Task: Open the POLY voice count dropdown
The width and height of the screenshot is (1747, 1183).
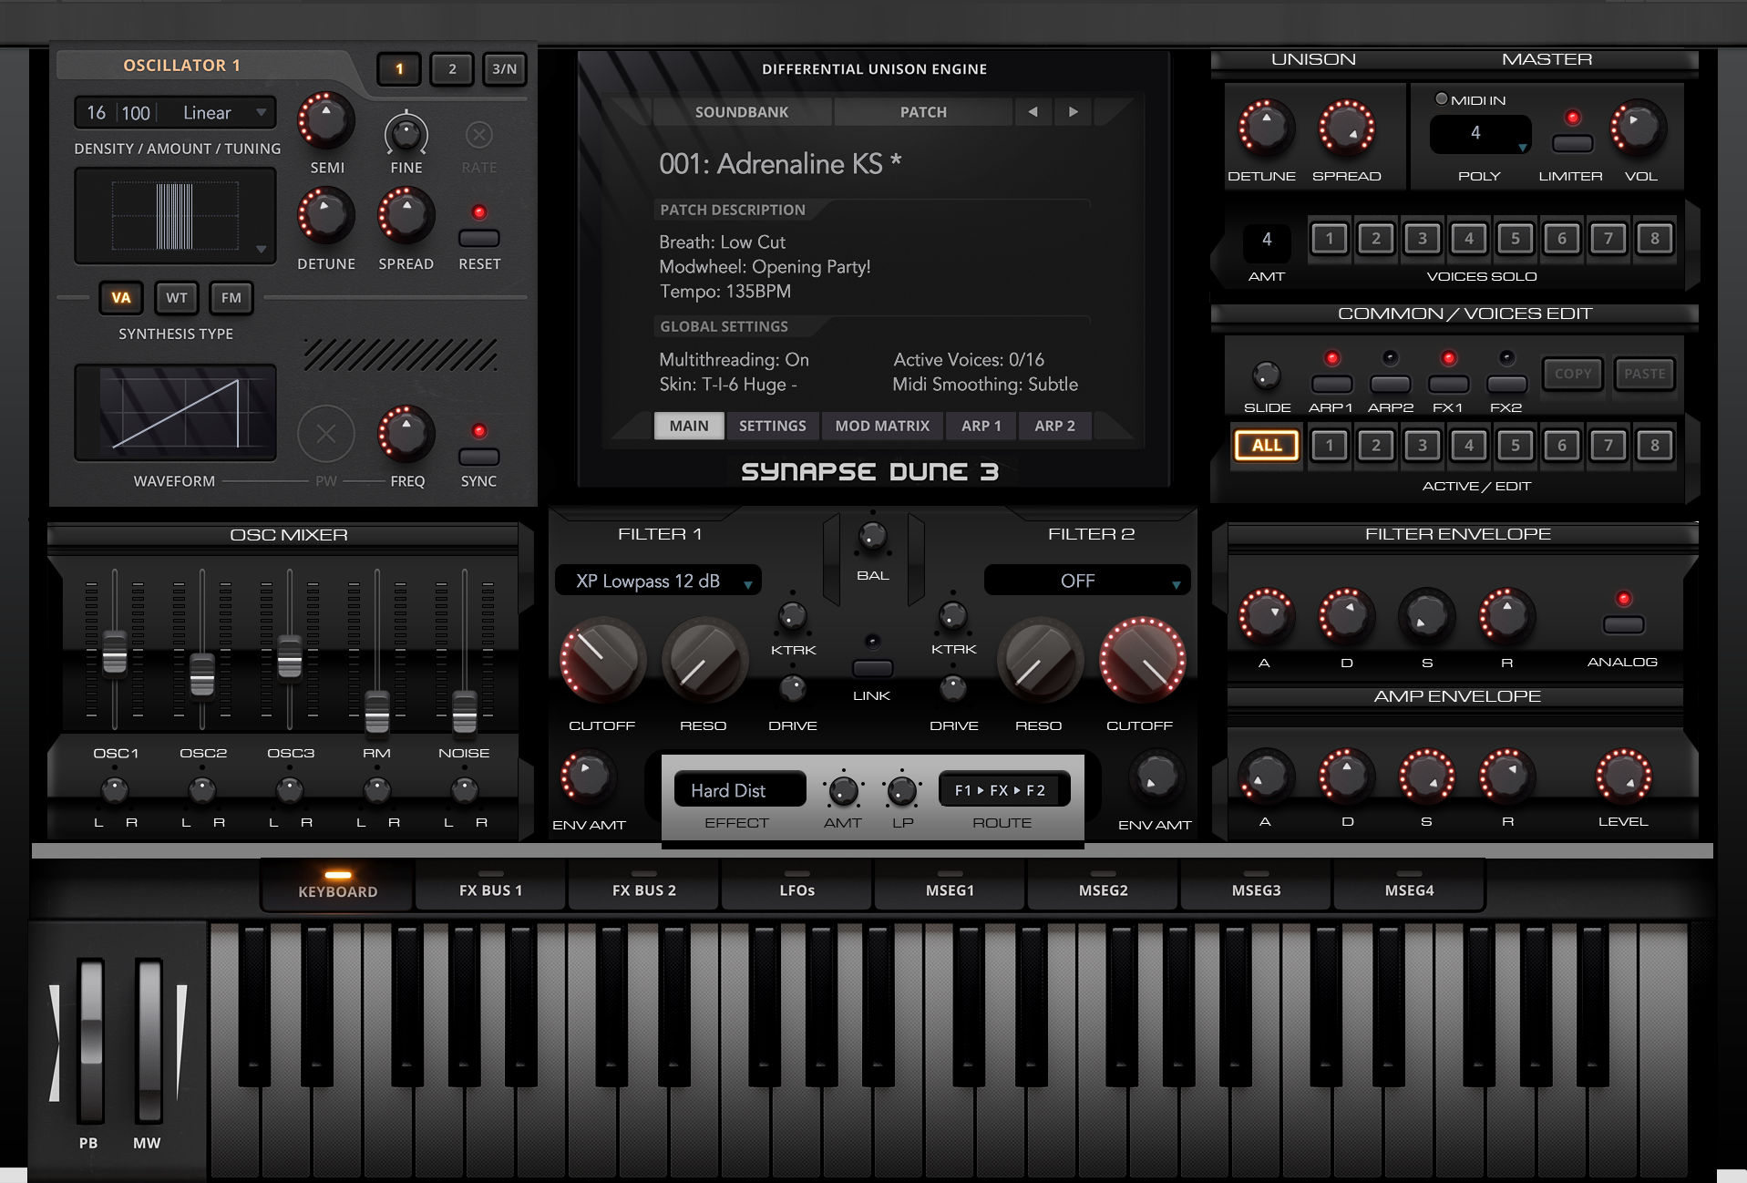Action: [x=1480, y=134]
